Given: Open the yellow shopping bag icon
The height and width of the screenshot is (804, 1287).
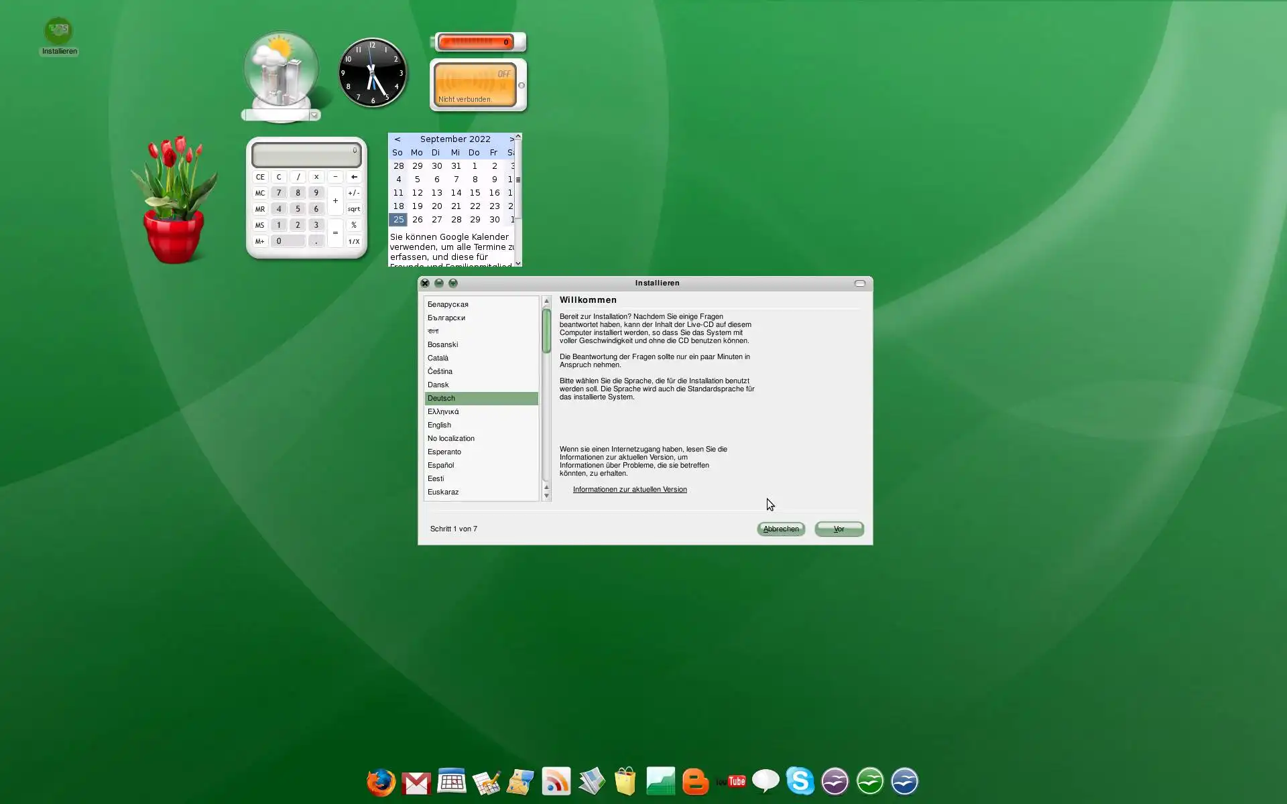Looking at the screenshot, I should [625, 781].
